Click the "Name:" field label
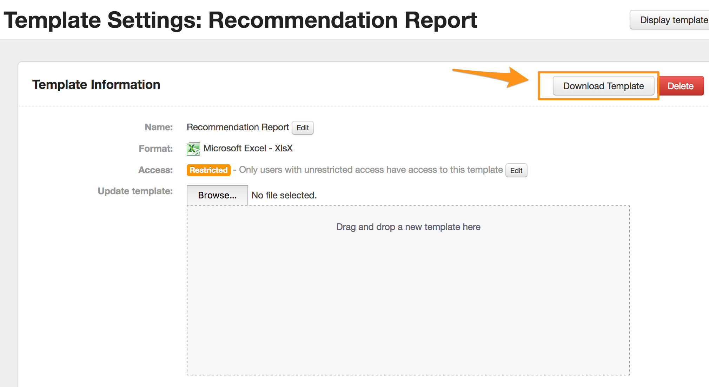709x387 pixels. [159, 127]
